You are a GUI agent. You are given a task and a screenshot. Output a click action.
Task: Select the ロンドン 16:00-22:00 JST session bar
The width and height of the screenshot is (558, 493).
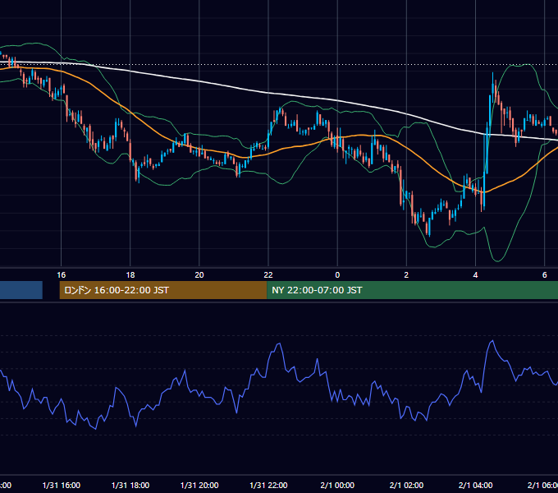(163, 290)
